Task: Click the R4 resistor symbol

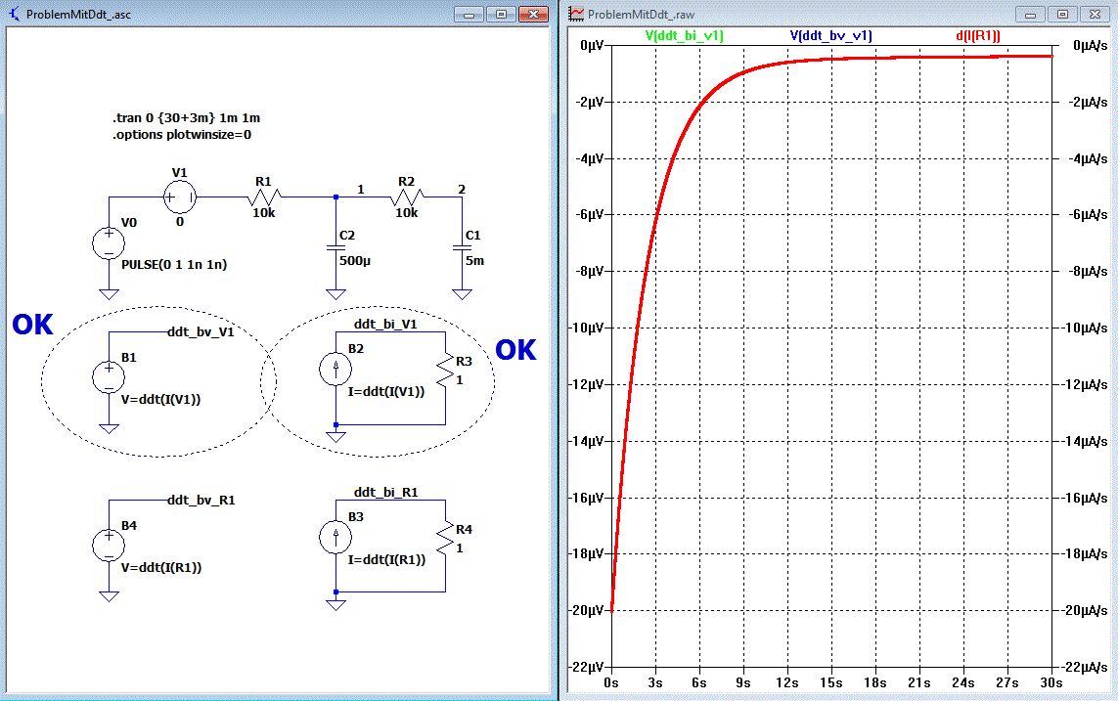Action: coord(446,540)
